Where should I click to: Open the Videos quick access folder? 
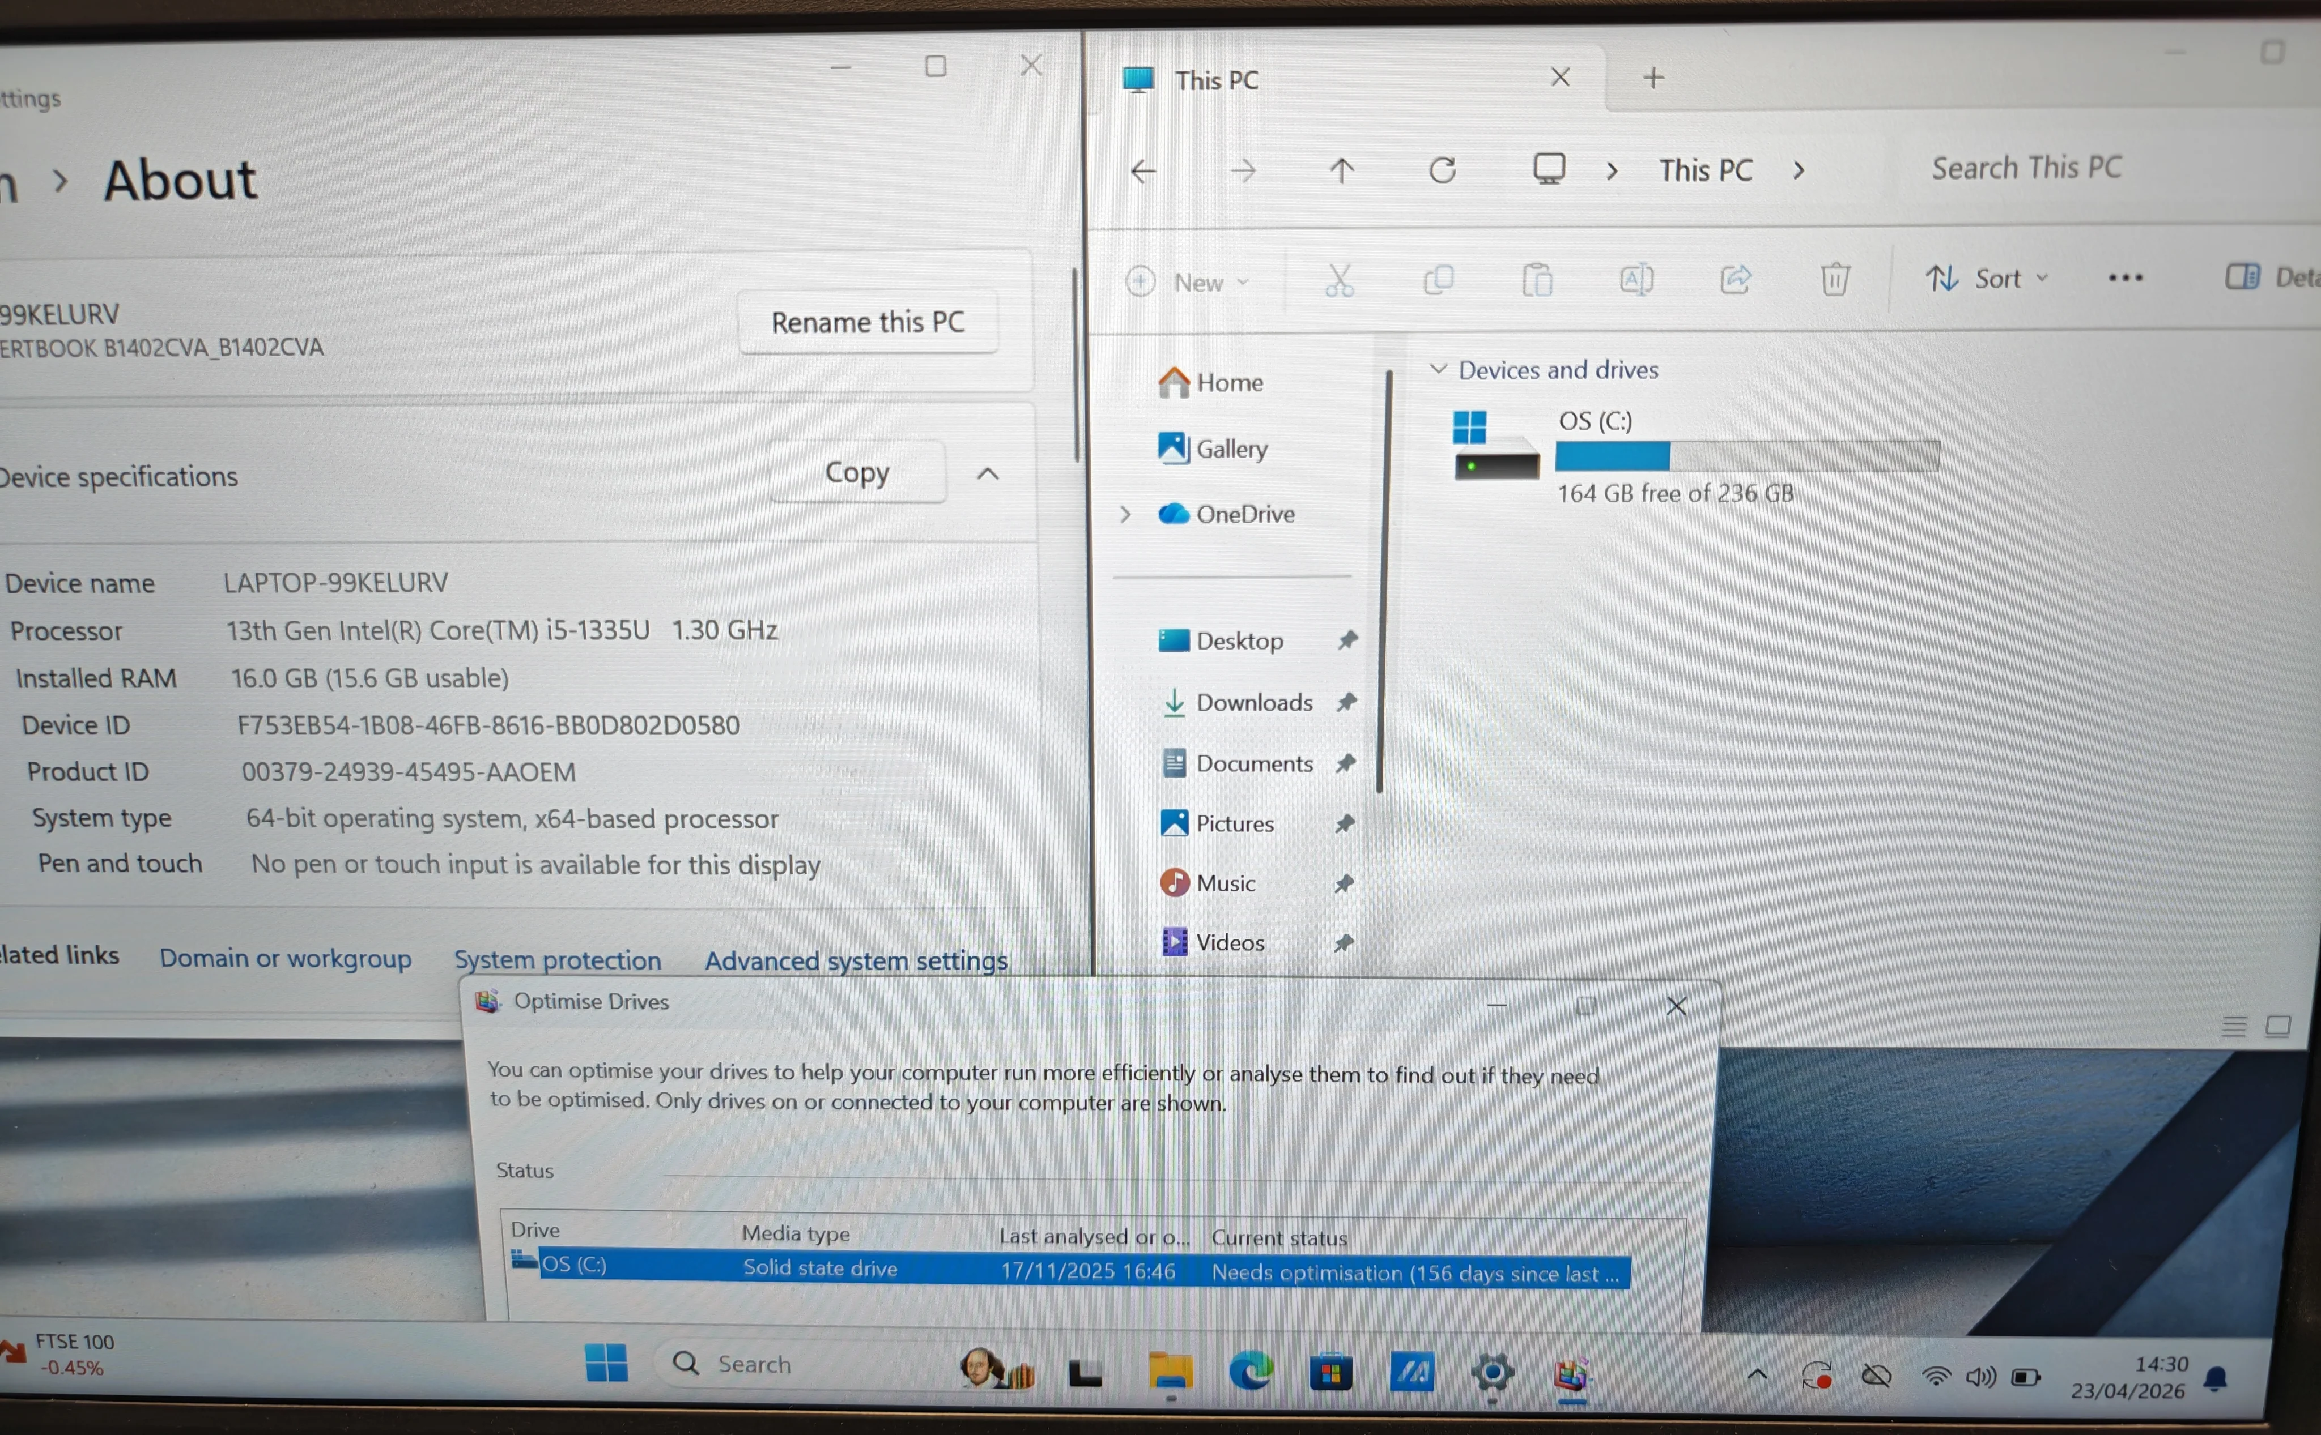pos(1213,942)
